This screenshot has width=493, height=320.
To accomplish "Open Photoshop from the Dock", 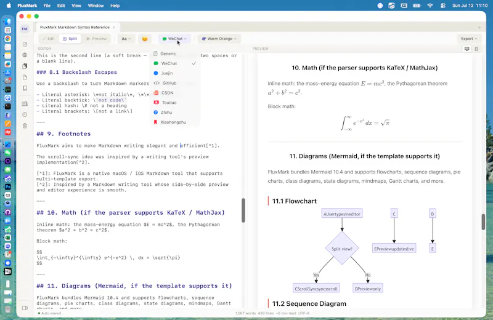I will click(8, 186).
